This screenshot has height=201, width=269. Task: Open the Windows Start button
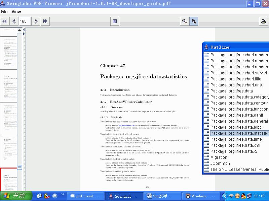[16, 196]
